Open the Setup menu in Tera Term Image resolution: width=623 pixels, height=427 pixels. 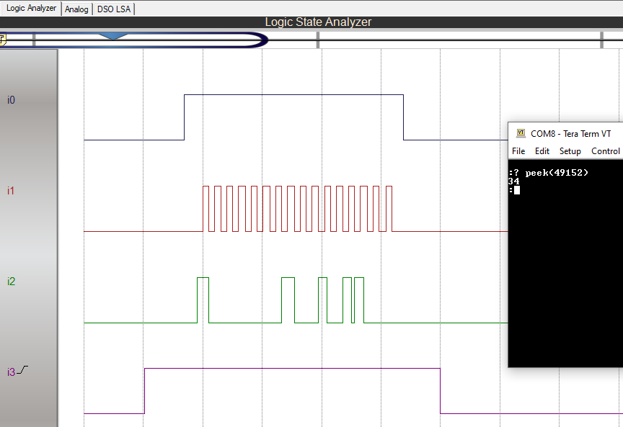tap(570, 151)
